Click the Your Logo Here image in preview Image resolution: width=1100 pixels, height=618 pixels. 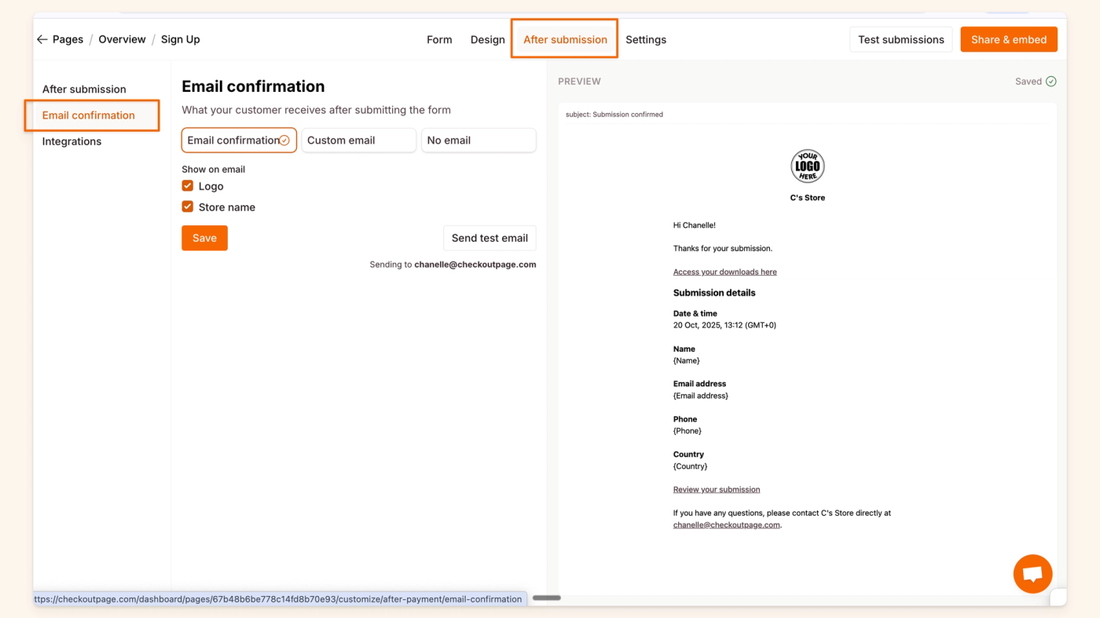click(x=807, y=166)
